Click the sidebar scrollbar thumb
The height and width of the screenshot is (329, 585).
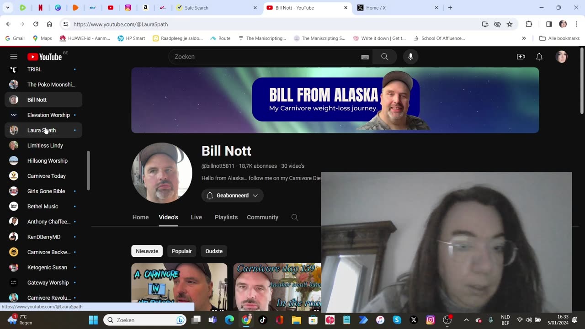(88, 170)
